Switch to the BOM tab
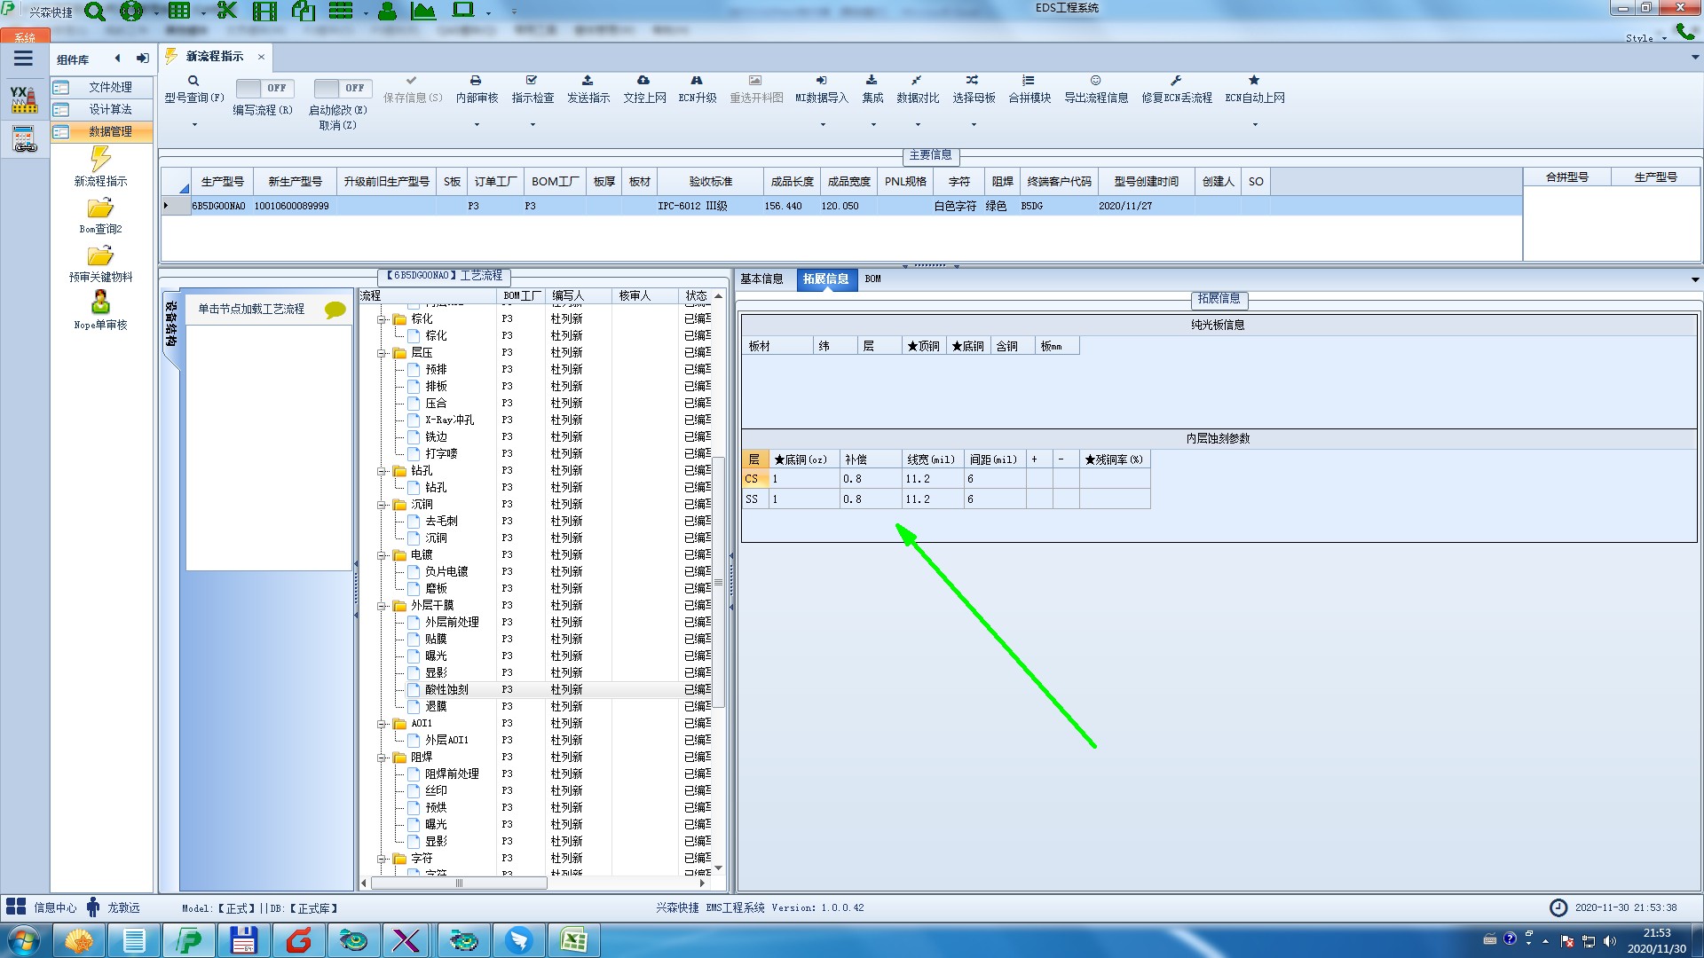This screenshot has width=1704, height=958. (x=873, y=279)
